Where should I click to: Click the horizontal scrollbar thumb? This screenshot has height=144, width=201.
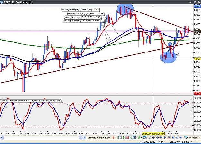[x=80, y=138]
